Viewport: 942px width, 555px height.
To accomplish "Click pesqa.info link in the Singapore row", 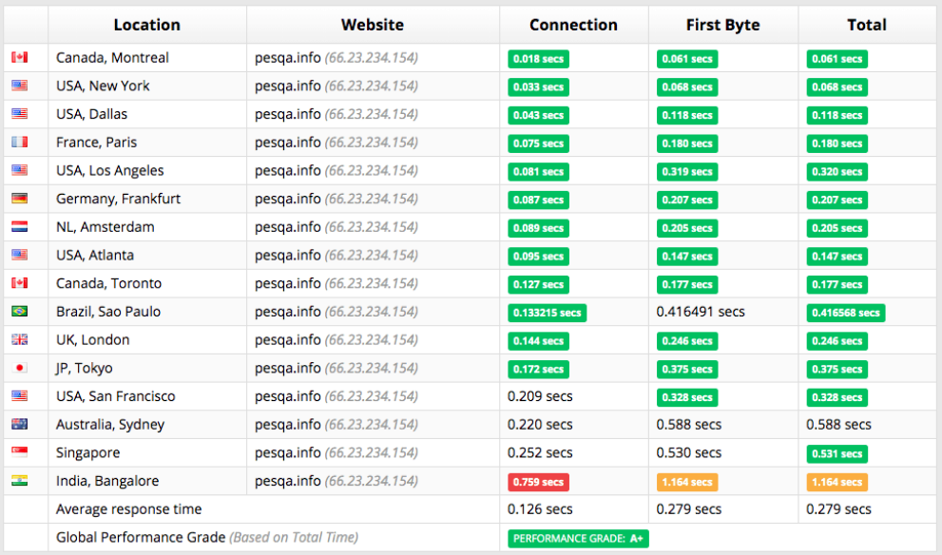I will (287, 453).
